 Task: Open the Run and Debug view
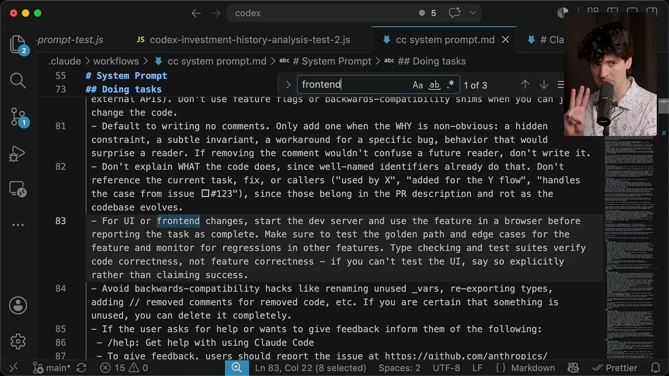(18, 153)
